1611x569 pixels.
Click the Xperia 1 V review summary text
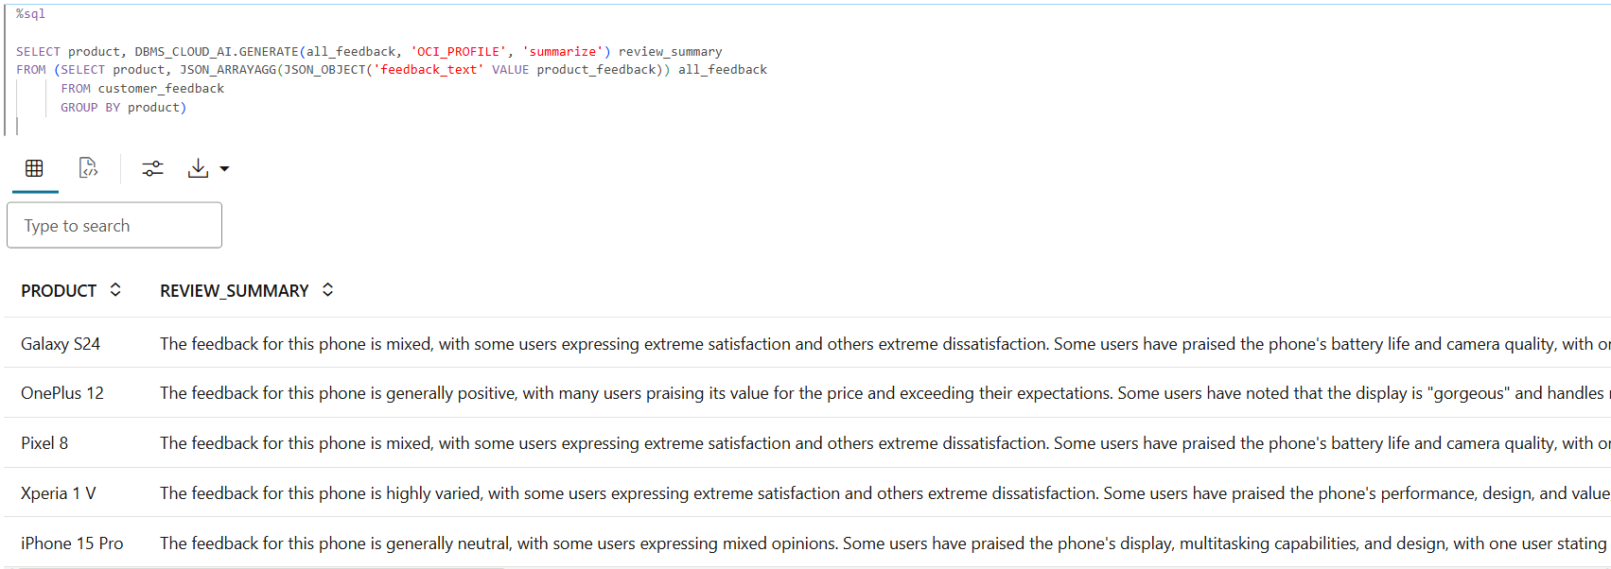coord(884,493)
